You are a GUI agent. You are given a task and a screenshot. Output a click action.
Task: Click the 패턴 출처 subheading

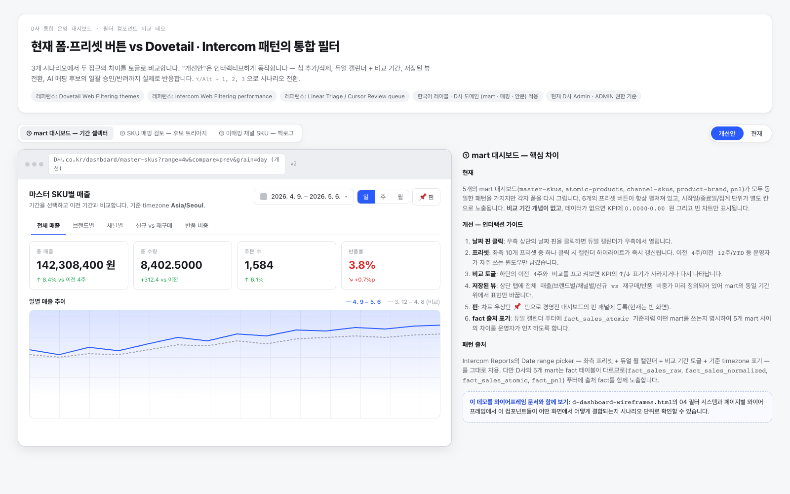coord(474,344)
